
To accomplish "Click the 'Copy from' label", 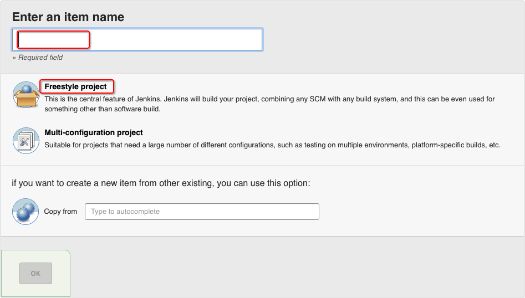I will coord(60,212).
